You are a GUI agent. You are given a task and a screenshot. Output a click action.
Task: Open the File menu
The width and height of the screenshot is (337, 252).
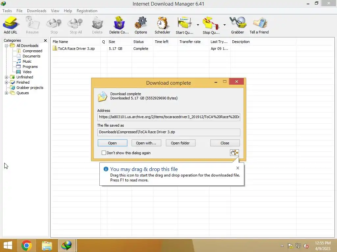pos(19,11)
